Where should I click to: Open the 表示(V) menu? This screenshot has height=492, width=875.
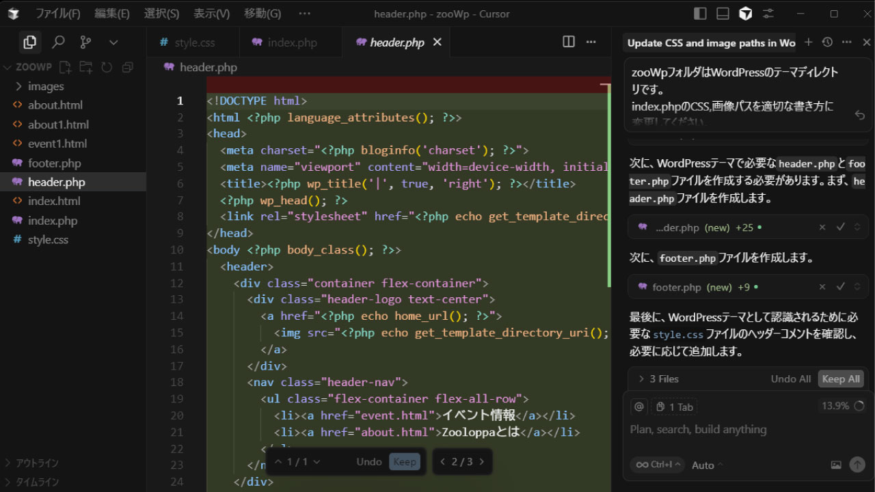tap(211, 14)
